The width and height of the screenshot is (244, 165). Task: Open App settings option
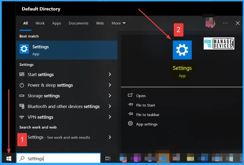tap(147, 124)
